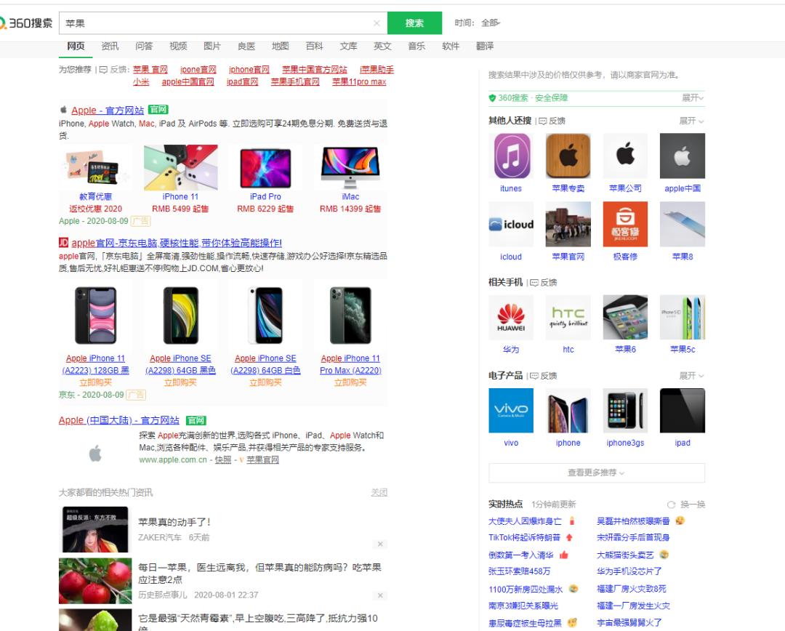Select the apple中国 silver apple icon
Screen dimensions: 785x631
click(681, 155)
